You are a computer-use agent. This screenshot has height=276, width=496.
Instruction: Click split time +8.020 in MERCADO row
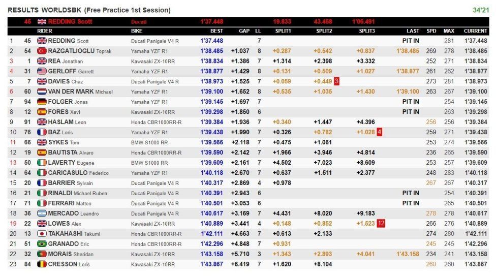323,213
